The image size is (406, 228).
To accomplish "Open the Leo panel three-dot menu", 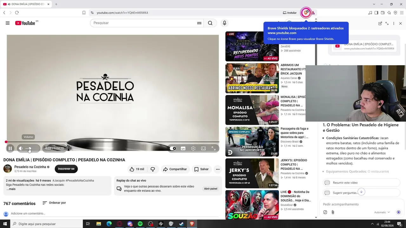I will click(394, 23).
